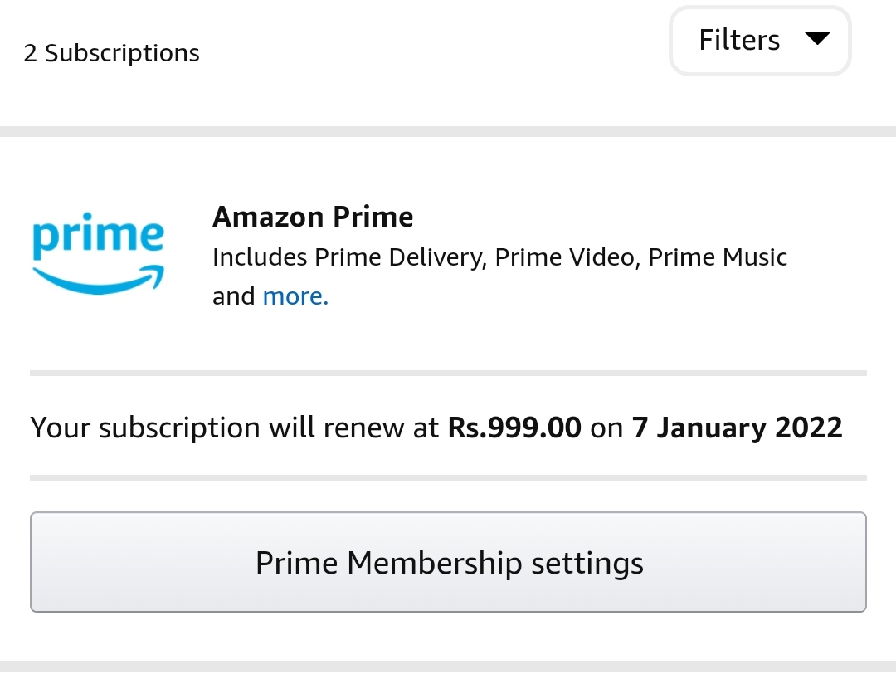Image resolution: width=896 pixels, height=689 pixels.
Task: Follow the blue 'more.' link
Action: [295, 296]
